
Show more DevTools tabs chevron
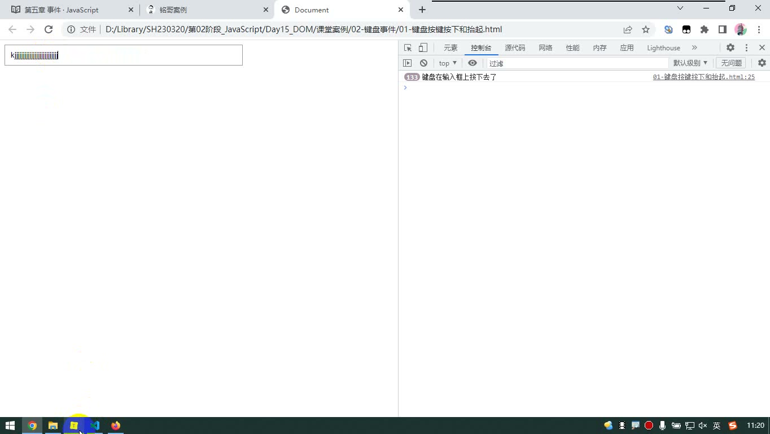(x=694, y=48)
